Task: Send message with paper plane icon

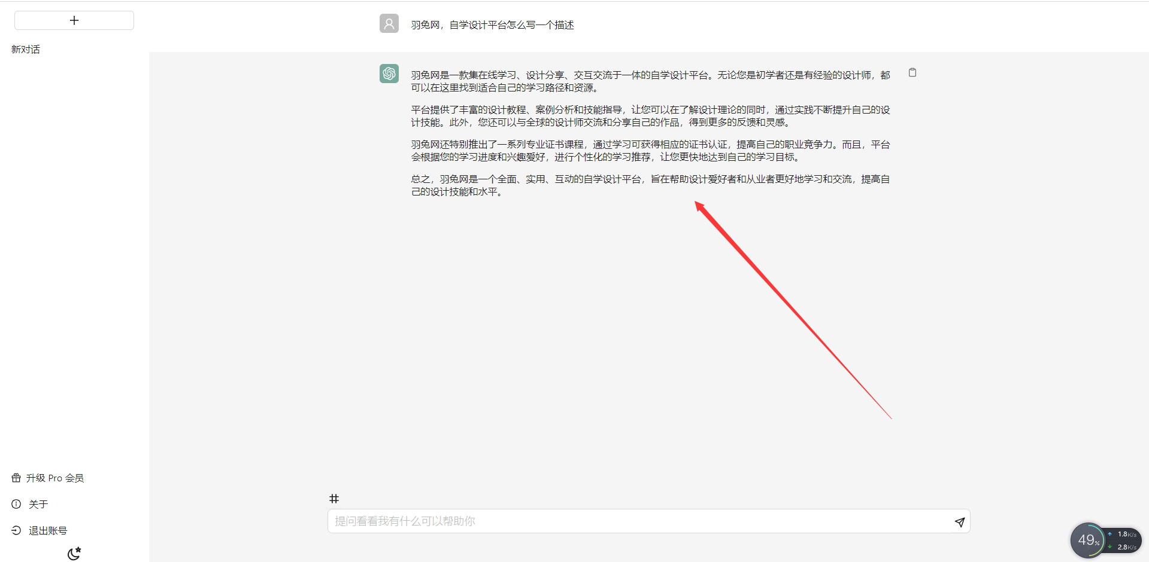Action: pos(960,522)
